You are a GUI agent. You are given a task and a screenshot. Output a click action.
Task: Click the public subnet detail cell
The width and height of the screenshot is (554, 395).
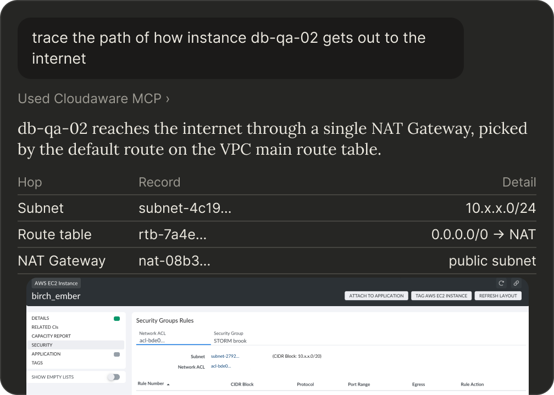[x=492, y=261]
